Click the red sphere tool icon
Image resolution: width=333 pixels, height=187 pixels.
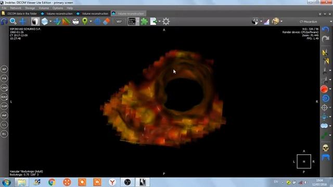(x=324, y=89)
